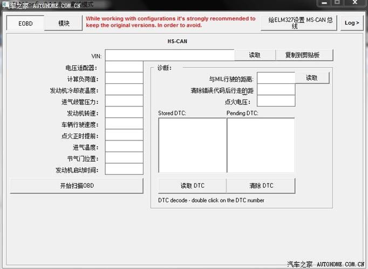Click 读取 button next to VIN field
Viewport: 368px width, 269px height.
coord(255,55)
